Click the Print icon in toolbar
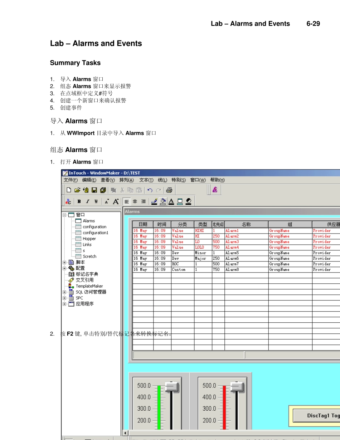 169,190
